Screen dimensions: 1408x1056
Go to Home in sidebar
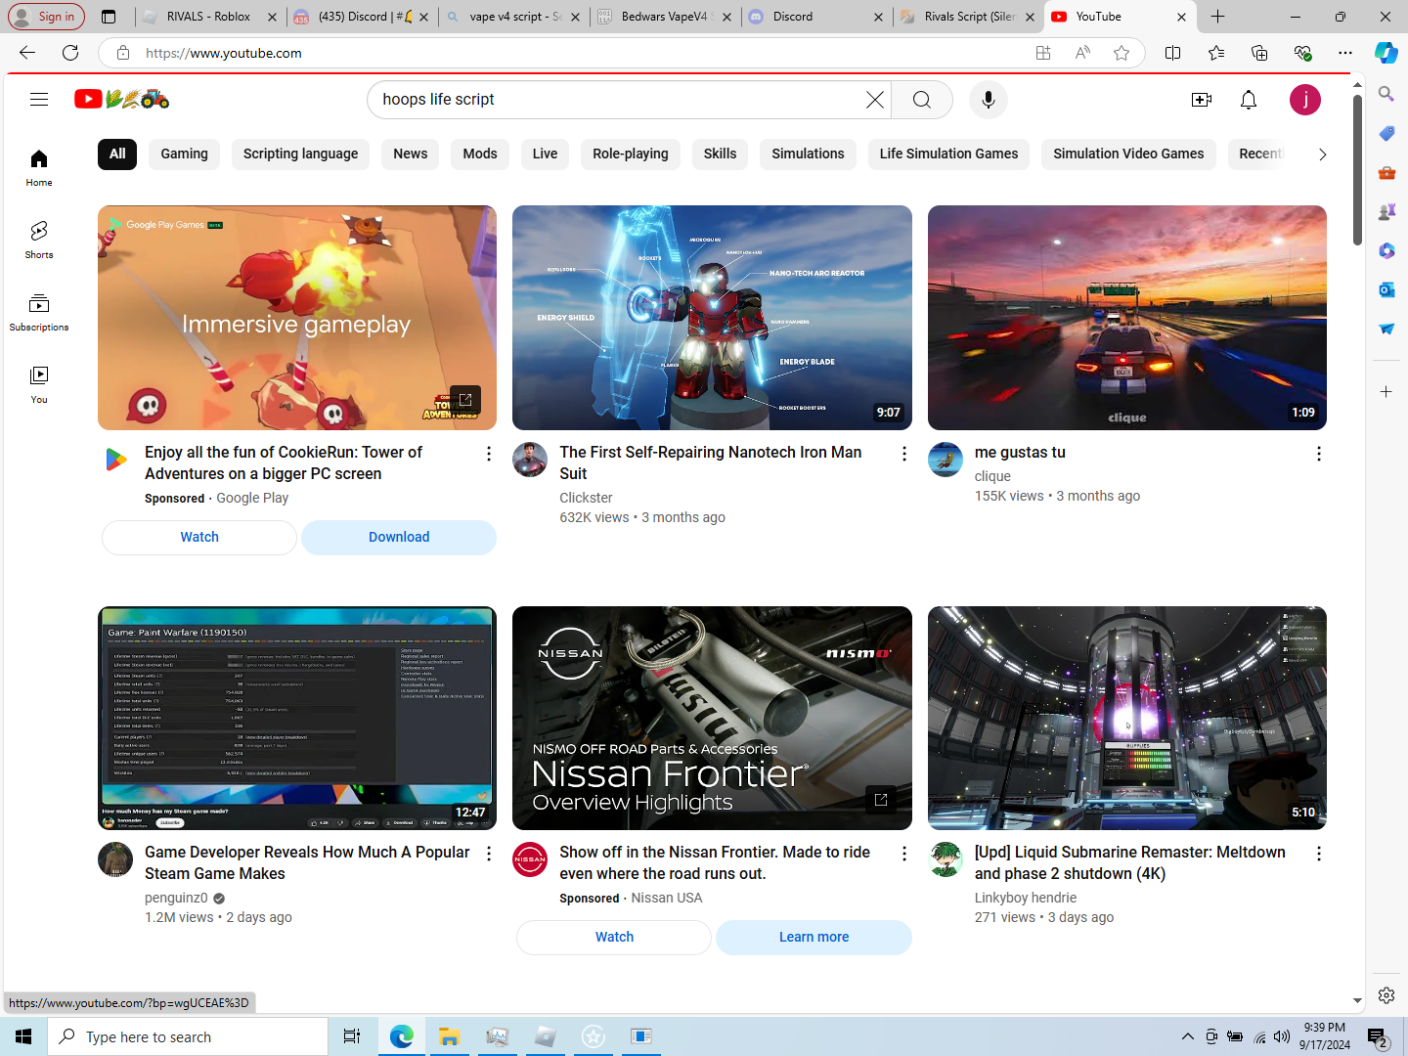[x=39, y=167]
